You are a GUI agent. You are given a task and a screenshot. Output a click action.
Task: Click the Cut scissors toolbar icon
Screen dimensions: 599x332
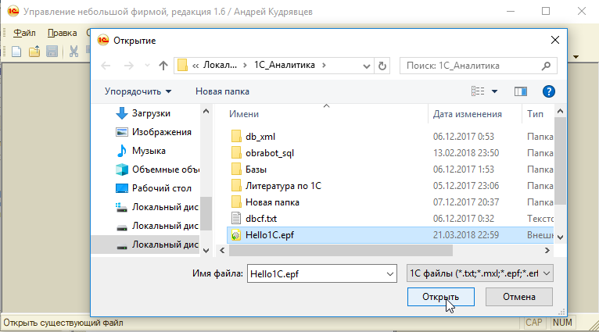point(74,52)
